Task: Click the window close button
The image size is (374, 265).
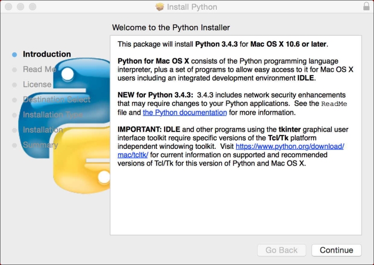Action: pyautogui.click(x=9, y=6)
